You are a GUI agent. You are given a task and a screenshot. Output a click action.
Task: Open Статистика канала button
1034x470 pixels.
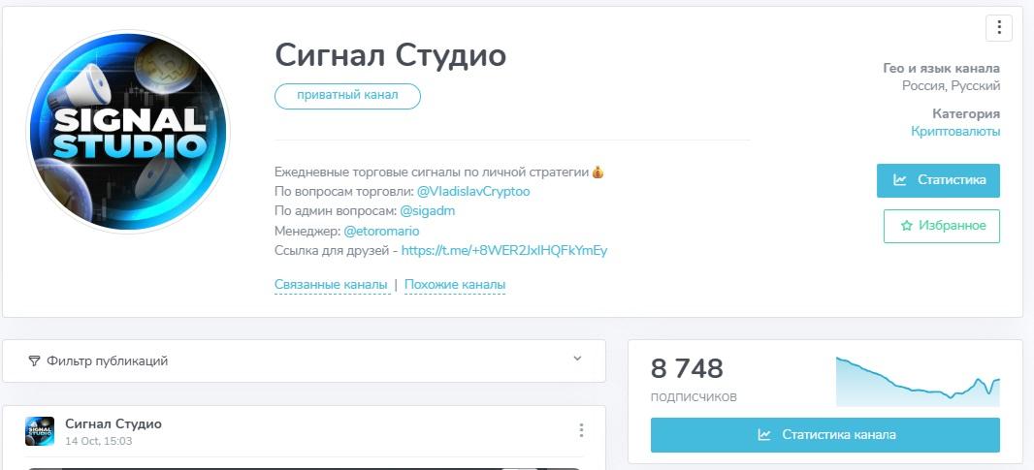click(x=824, y=435)
